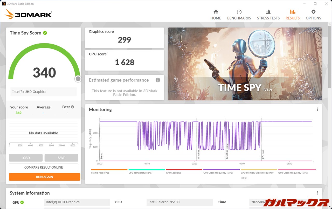This screenshot has width=332, height=209.
Task: Open the Options gear icon
Action: point(313,12)
